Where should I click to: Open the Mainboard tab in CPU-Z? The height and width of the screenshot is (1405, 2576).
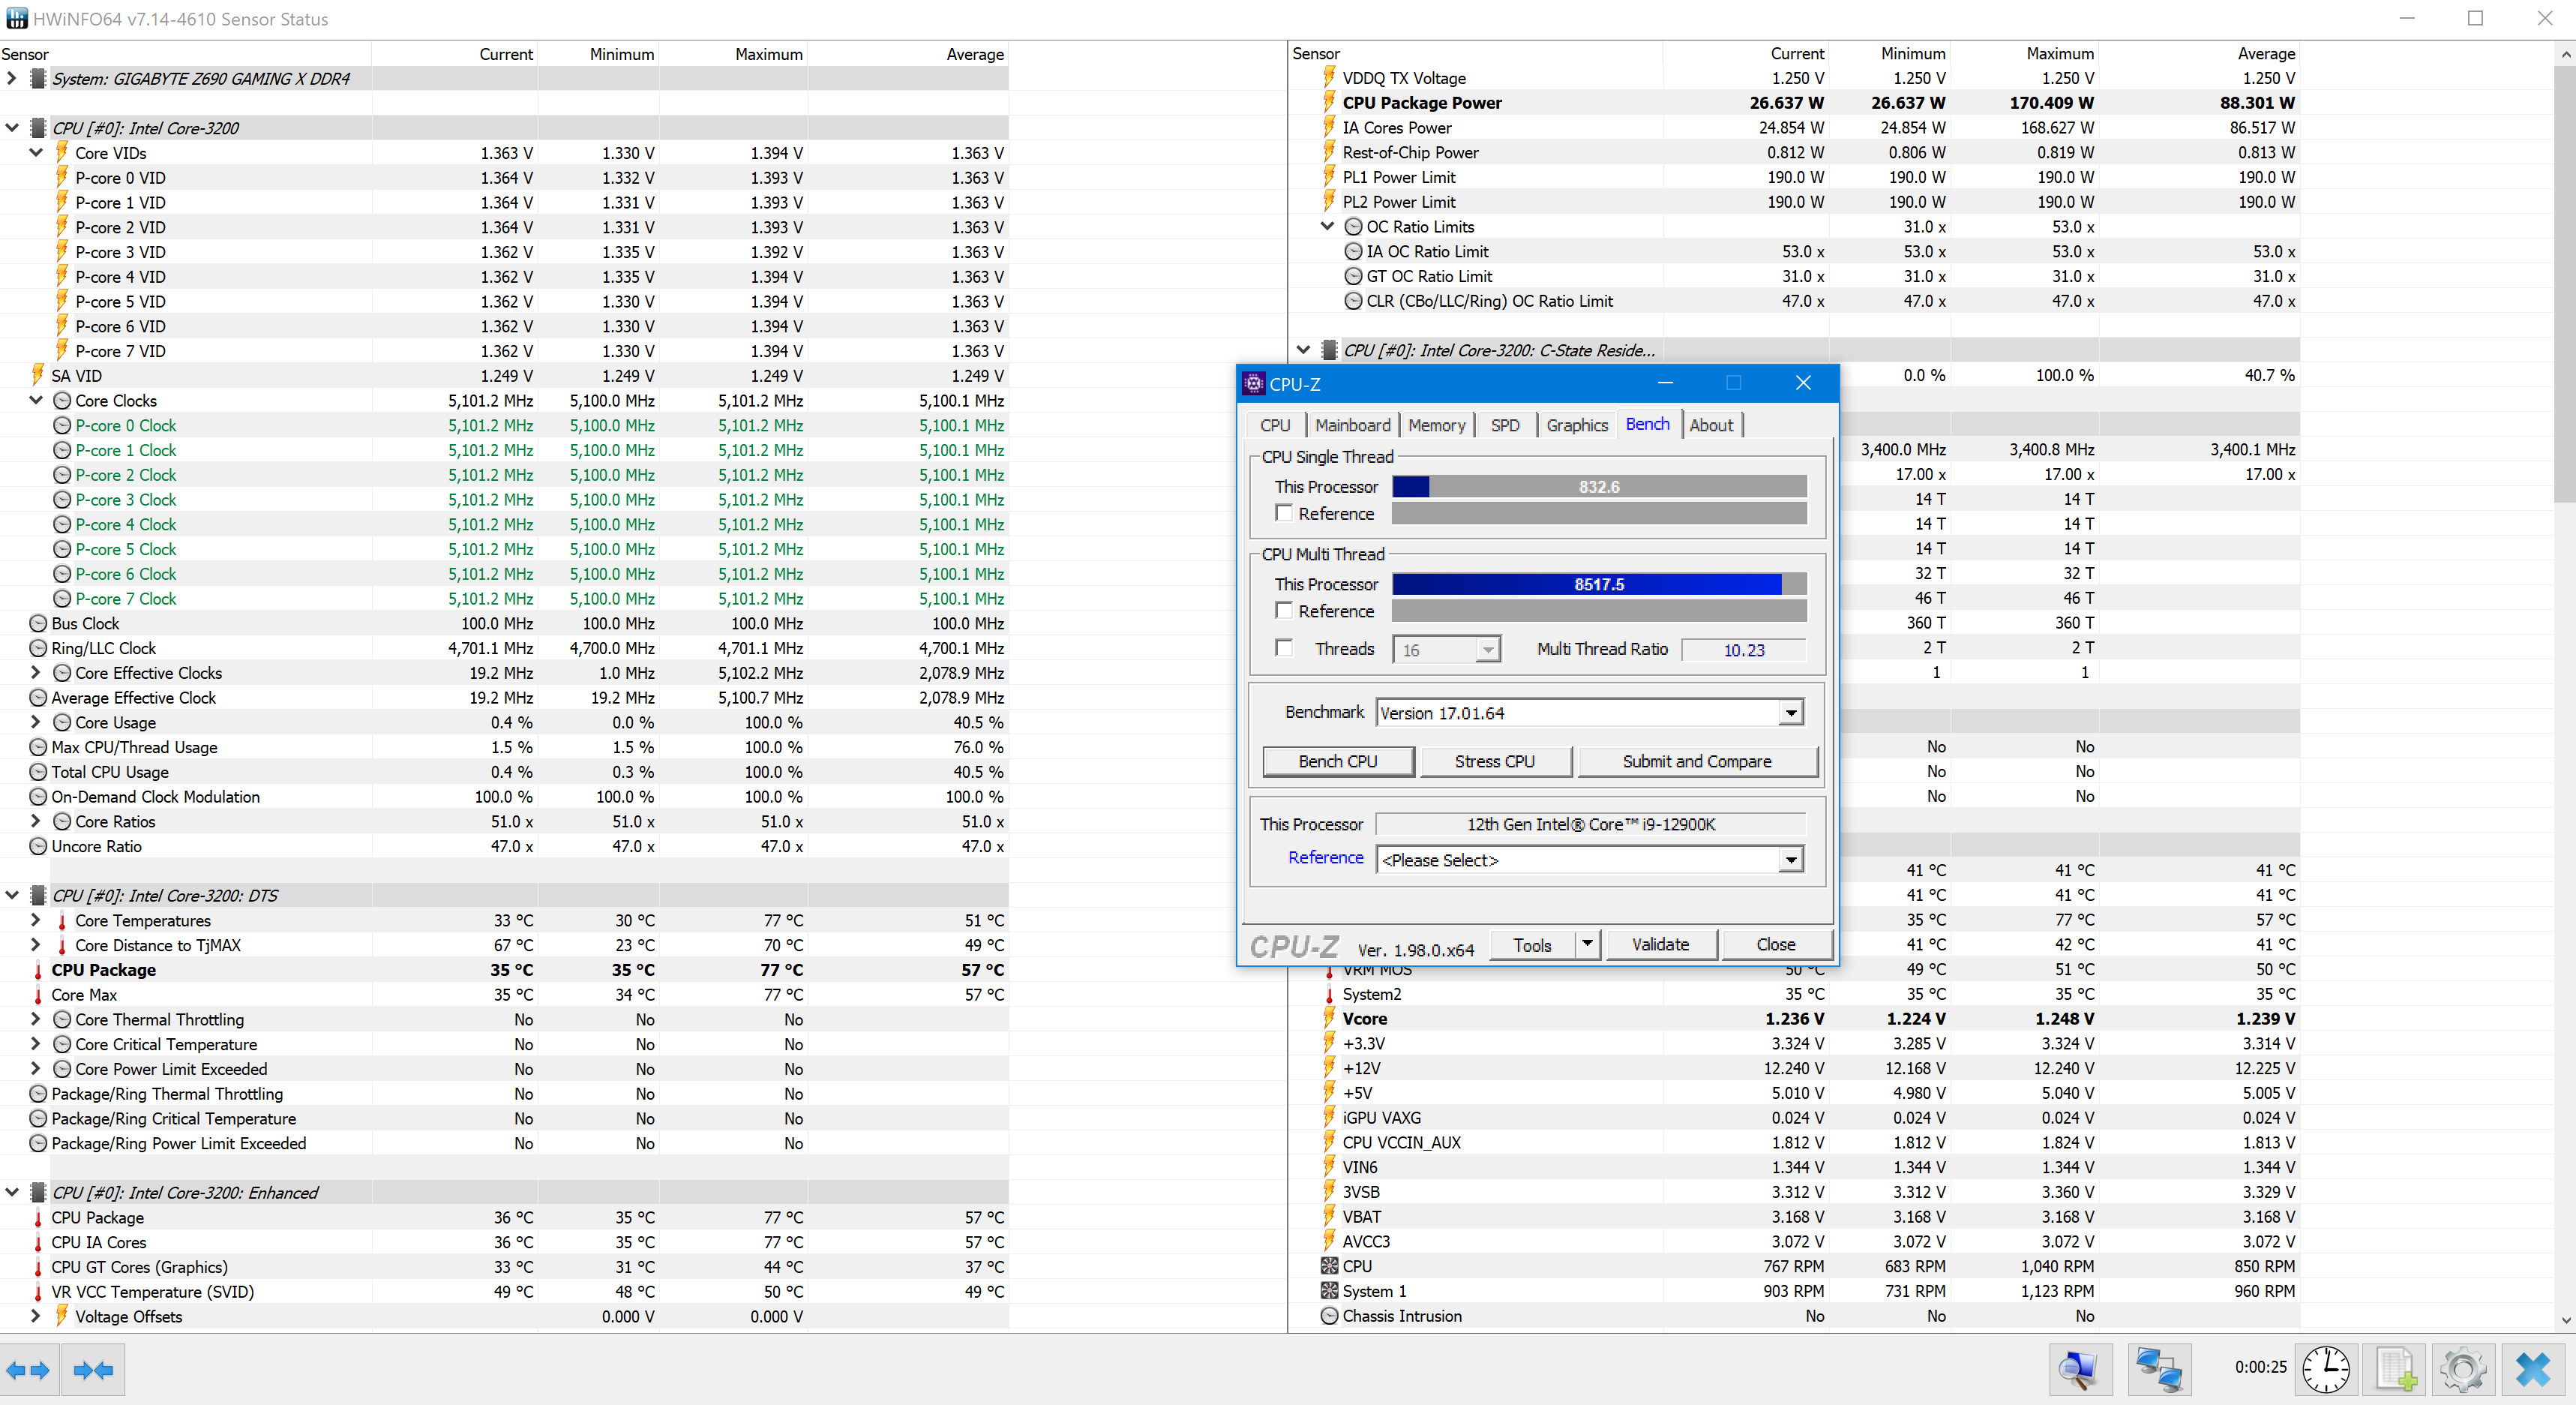(1352, 425)
